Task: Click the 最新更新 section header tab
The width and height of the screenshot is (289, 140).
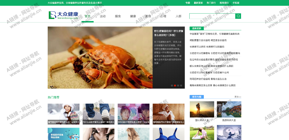Action: click(x=197, y=28)
